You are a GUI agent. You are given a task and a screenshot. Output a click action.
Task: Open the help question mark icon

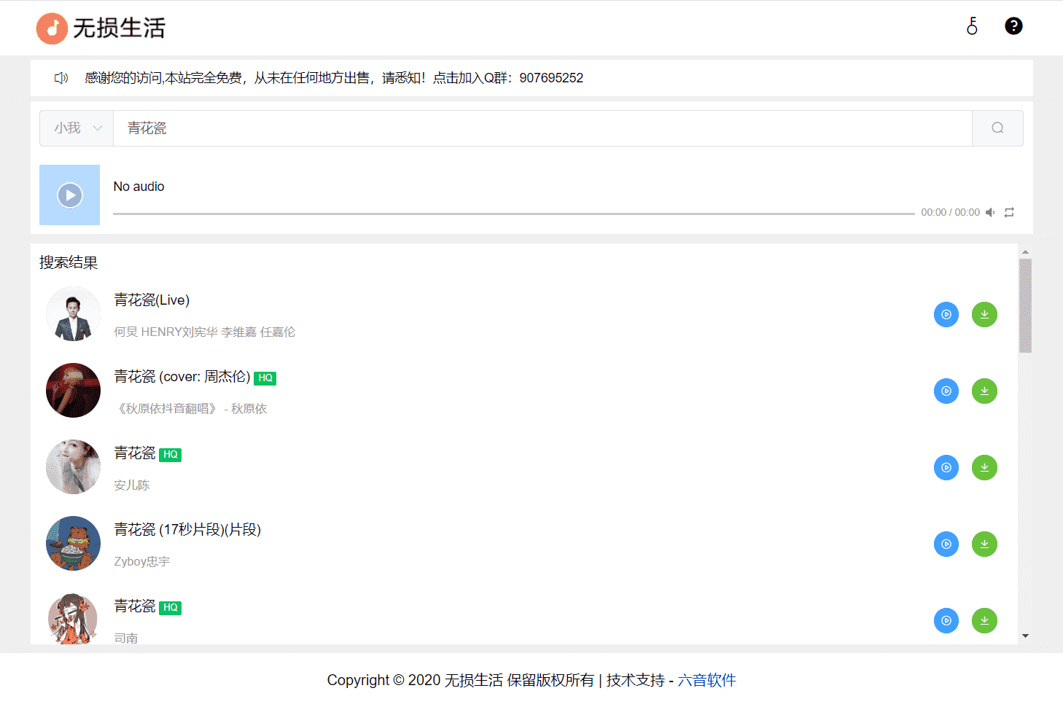coord(1013,26)
